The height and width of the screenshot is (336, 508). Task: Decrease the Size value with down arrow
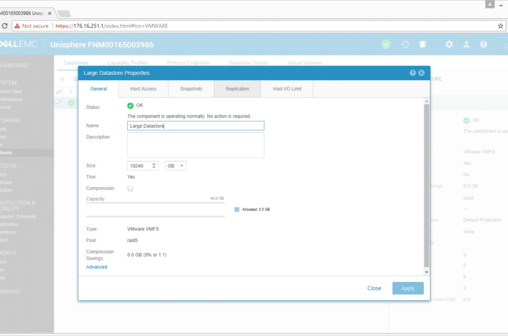pyautogui.click(x=154, y=168)
